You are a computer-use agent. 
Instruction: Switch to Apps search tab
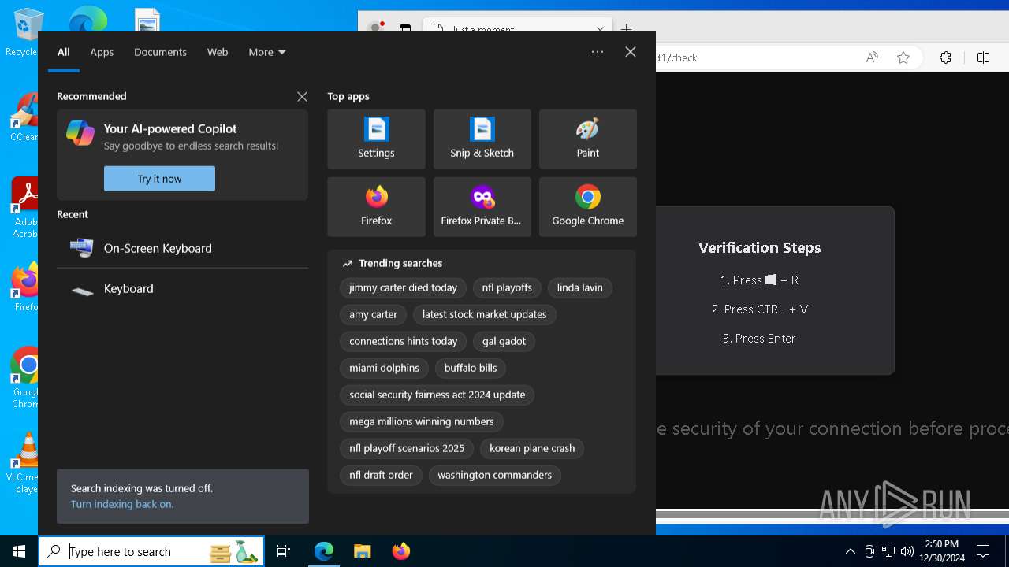(102, 52)
